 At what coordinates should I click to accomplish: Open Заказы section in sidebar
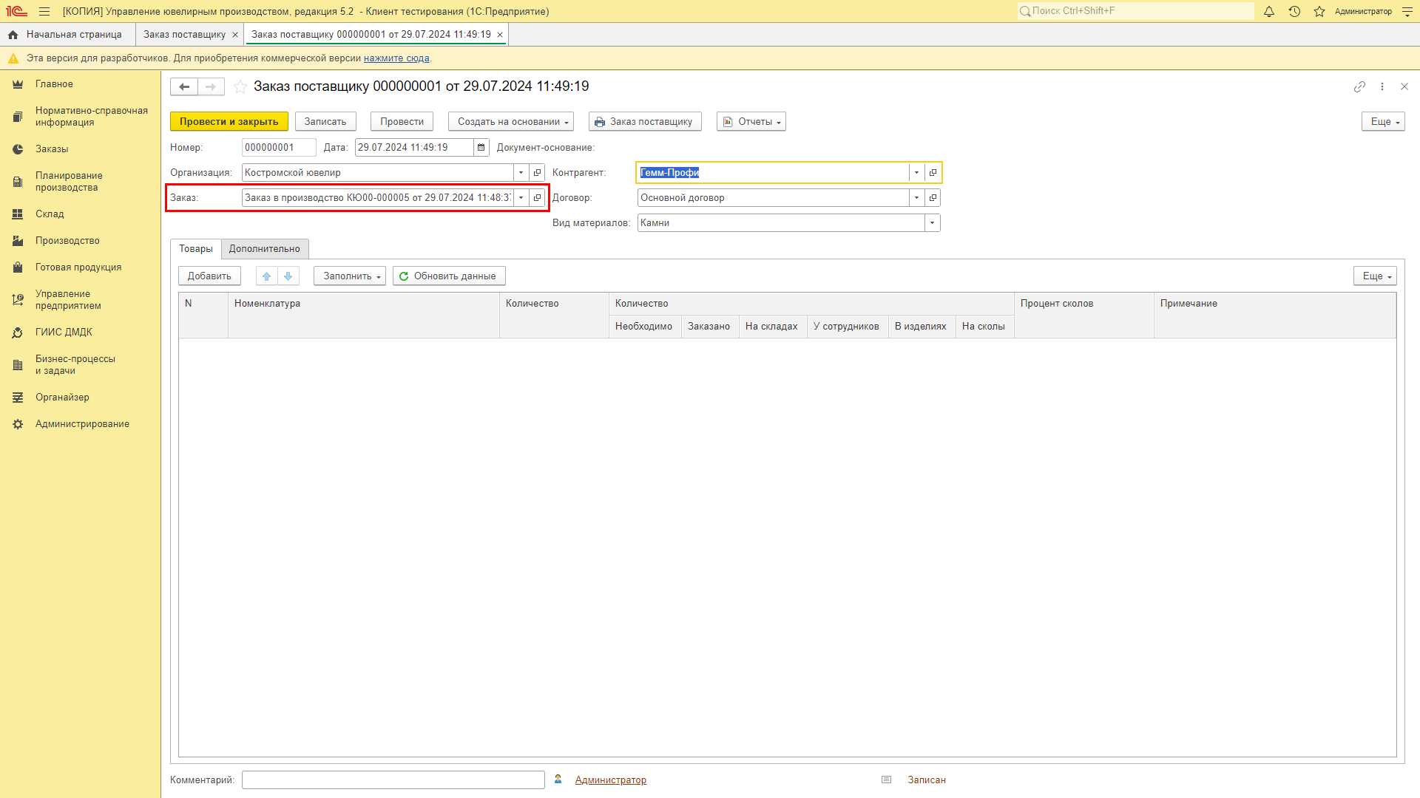pyautogui.click(x=52, y=149)
